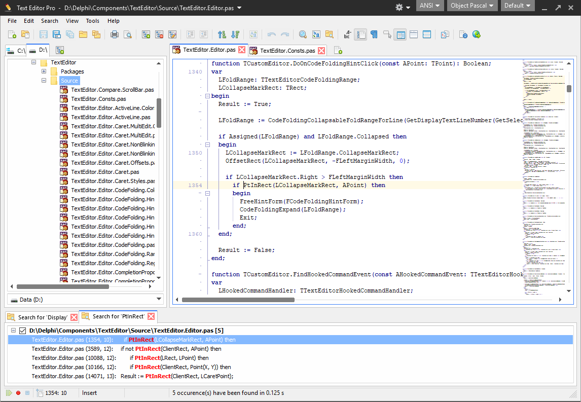581x402 pixels.
Task: Click the Print toolbar icon
Action: click(x=115, y=34)
